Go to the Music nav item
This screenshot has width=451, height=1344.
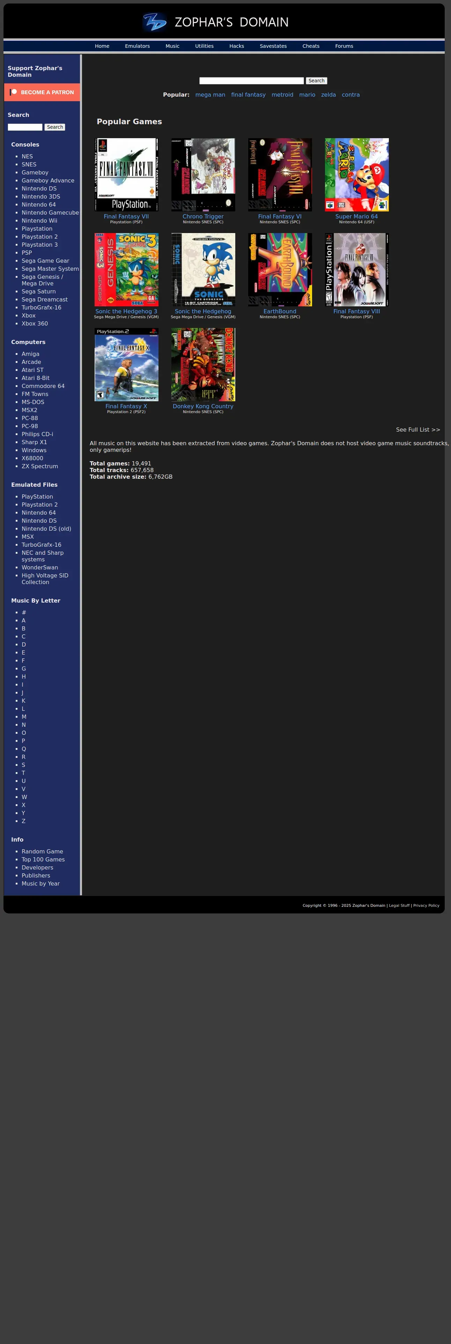(172, 46)
